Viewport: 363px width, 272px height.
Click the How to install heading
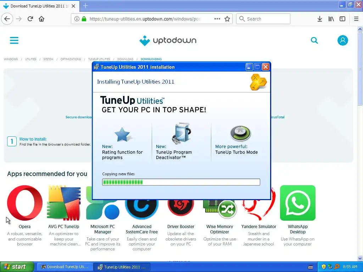[x=33, y=139]
